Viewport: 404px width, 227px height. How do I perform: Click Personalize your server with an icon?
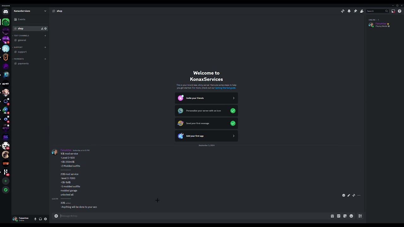pyautogui.click(x=206, y=111)
